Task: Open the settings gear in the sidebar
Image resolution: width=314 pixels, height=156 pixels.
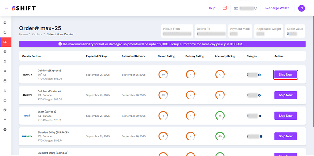Action: [5, 129]
